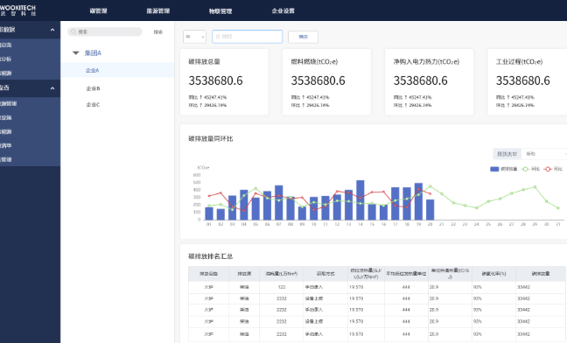This screenshot has height=343, width=567.
Task: Click the 搜索 text button beside the search box
Action: tap(158, 32)
